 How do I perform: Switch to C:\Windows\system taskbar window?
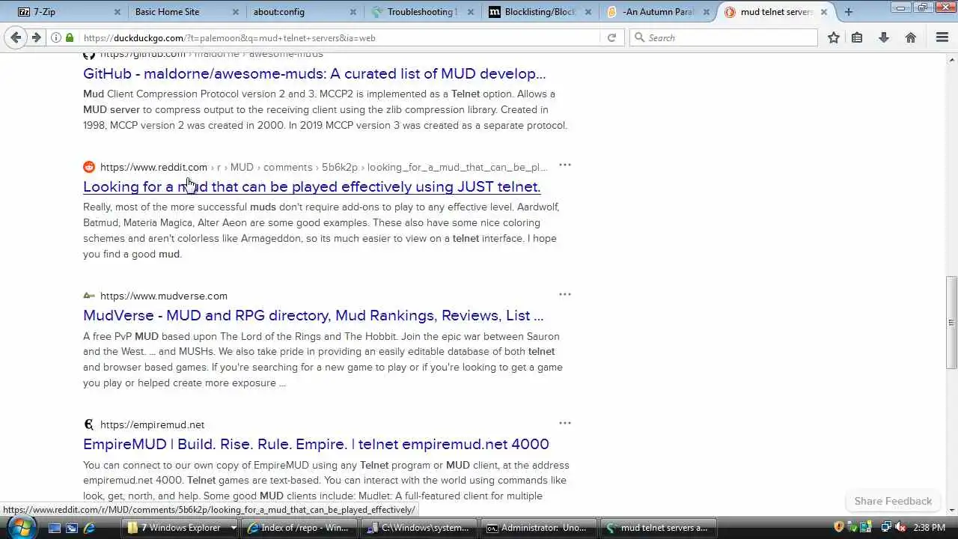418,528
